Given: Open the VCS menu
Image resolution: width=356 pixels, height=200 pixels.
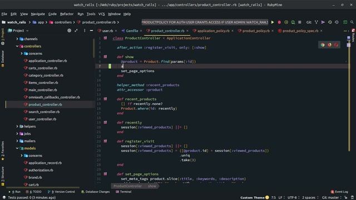Looking at the screenshot, I should click(101, 14).
